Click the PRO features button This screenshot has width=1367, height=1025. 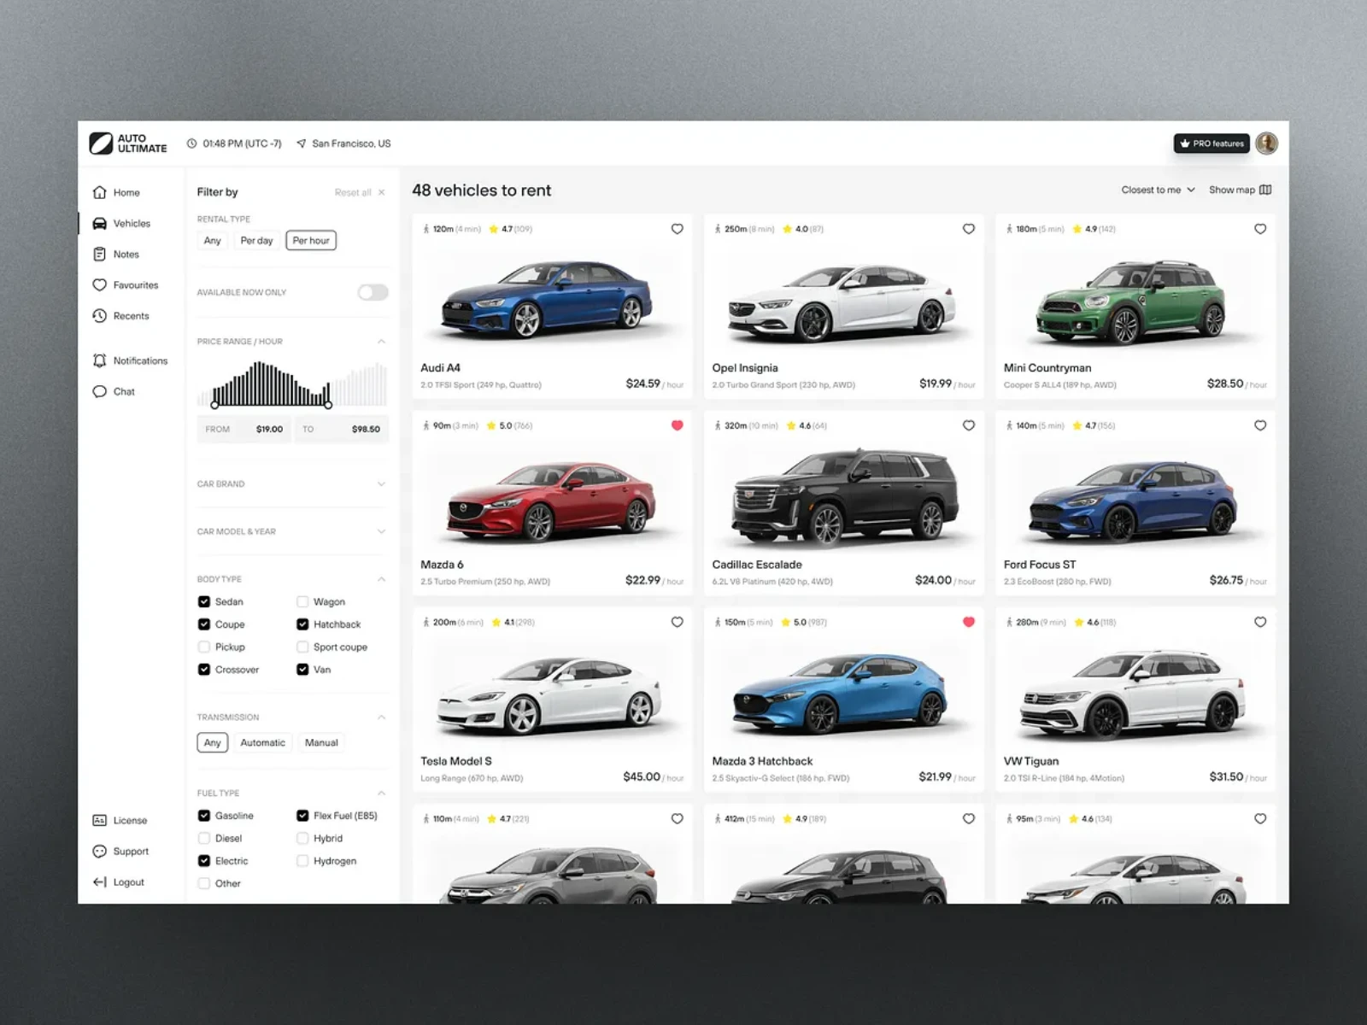(1212, 143)
